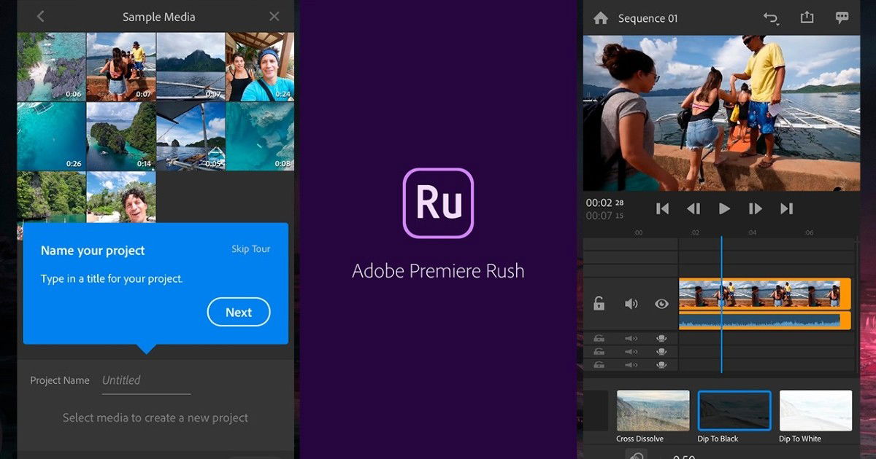Click the Skip Tour link

(250, 249)
